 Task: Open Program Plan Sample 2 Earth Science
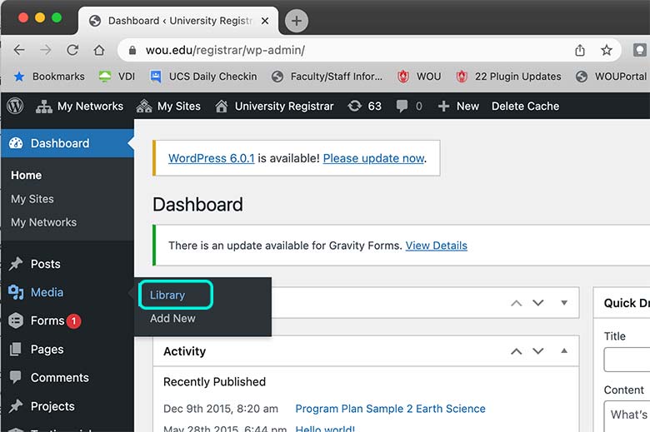(390, 409)
